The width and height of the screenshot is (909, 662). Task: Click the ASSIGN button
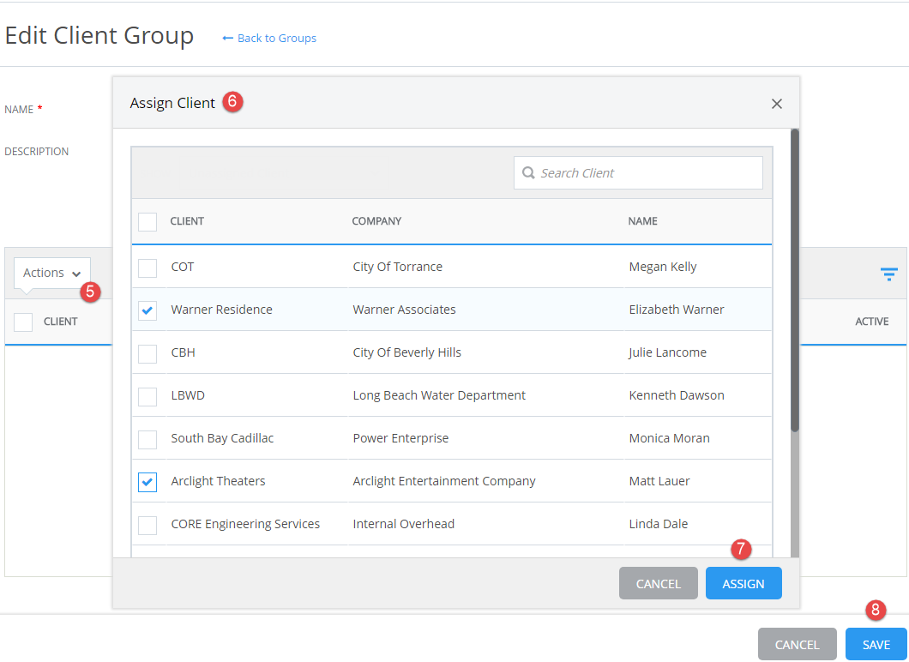pyautogui.click(x=743, y=582)
